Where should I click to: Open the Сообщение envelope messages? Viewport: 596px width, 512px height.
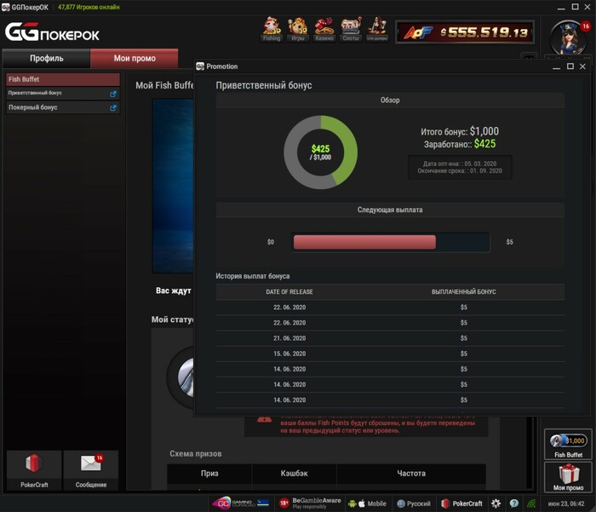click(x=91, y=470)
